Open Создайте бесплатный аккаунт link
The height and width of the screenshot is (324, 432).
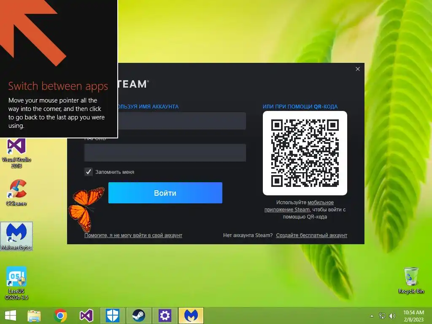312,235
